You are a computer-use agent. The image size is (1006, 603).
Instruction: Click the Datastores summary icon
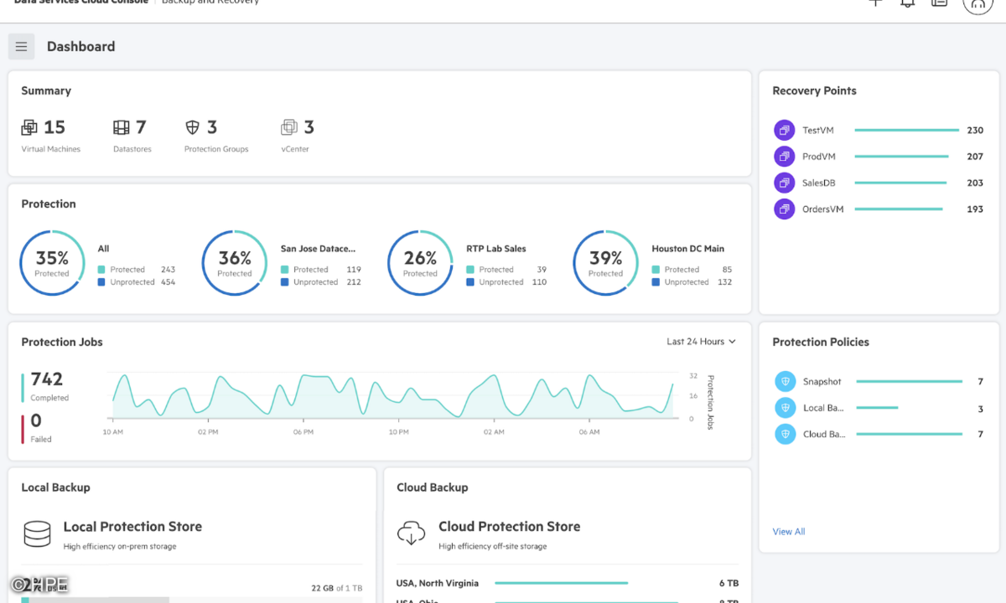pos(122,127)
